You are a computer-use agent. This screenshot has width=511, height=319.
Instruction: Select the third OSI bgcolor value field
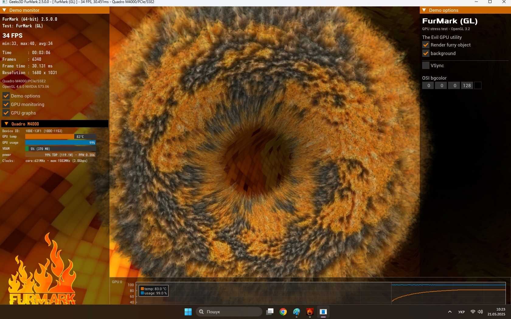pos(454,85)
